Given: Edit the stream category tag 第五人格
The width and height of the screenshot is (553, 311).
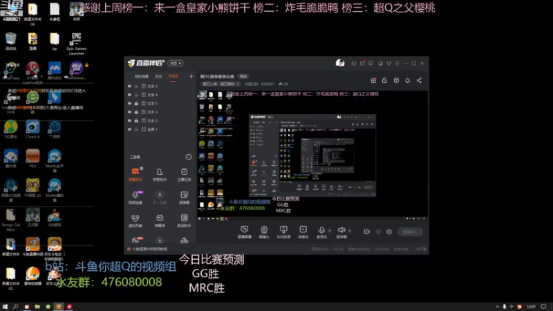Looking at the screenshot, I should coord(221,84).
